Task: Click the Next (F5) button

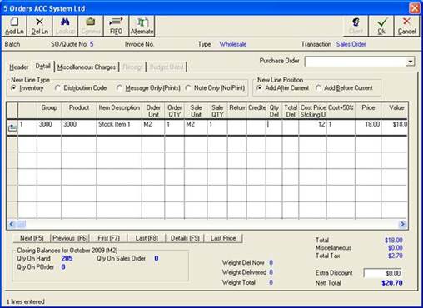Action: pyautogui.click(x=32, y=238)
